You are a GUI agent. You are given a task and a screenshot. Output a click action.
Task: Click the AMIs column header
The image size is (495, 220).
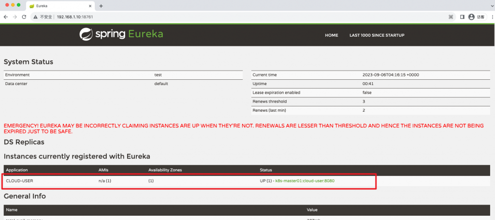point(103,170)
